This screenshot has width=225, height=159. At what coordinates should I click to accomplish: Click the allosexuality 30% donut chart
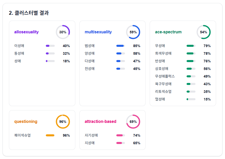pyautogui.click(x=63, y=32)
